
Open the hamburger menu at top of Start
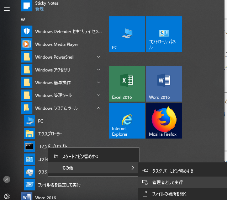click(x=7, y=9)
